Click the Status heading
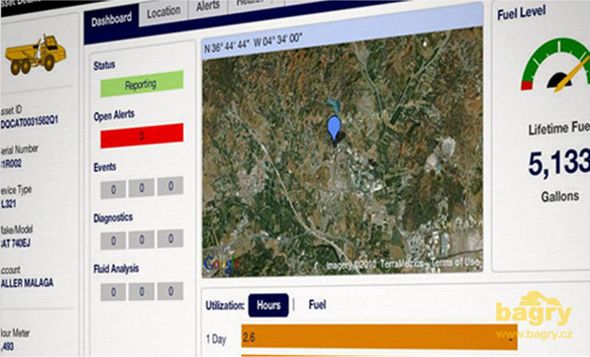This screenshot has height=357, width=590. click(104, 66)
